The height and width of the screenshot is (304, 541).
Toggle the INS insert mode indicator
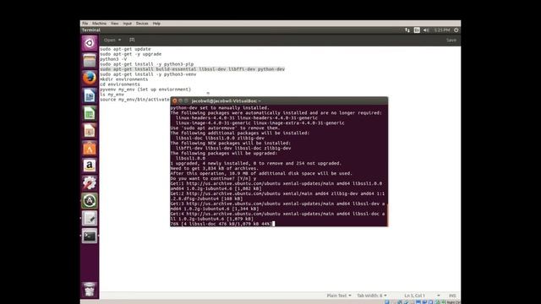click(452, 296)
